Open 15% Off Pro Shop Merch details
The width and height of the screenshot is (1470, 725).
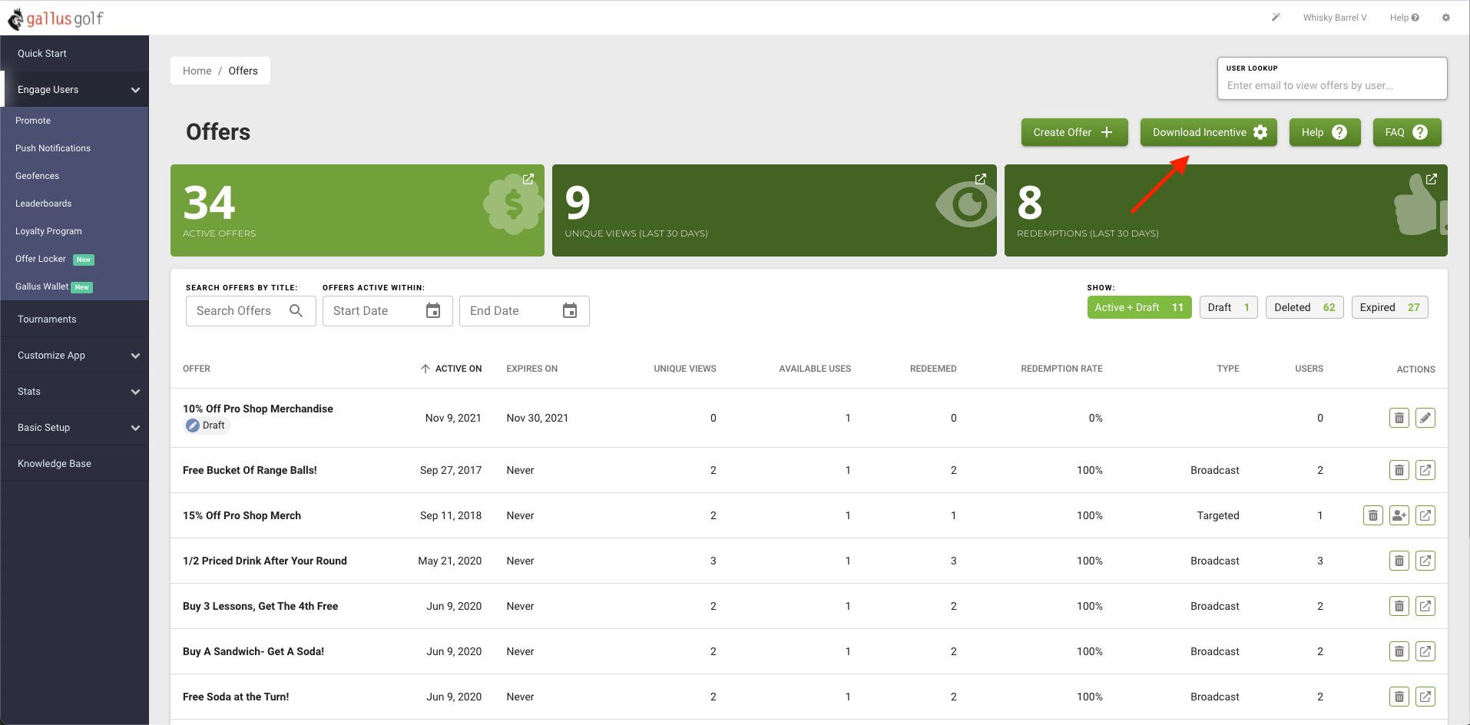1425,515
